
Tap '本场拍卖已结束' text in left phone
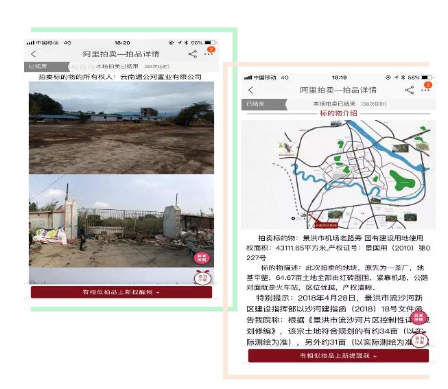(x=117, y=67)
